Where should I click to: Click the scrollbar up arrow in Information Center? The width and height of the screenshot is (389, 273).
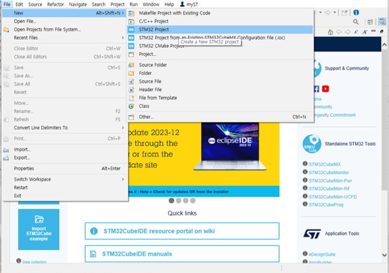pyautogui.click(x=384, y=45)
